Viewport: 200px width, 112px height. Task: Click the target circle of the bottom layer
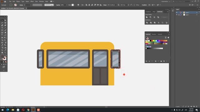click(x=197, y=15)
